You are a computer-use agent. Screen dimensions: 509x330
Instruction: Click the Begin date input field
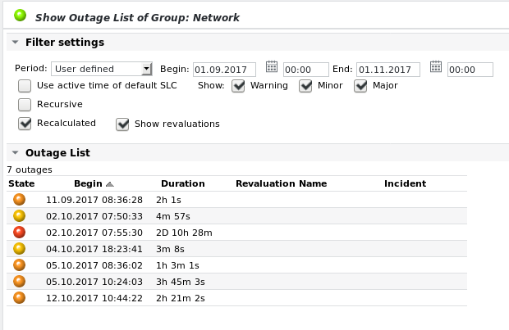pyautogui.click(x=225, y=70)
